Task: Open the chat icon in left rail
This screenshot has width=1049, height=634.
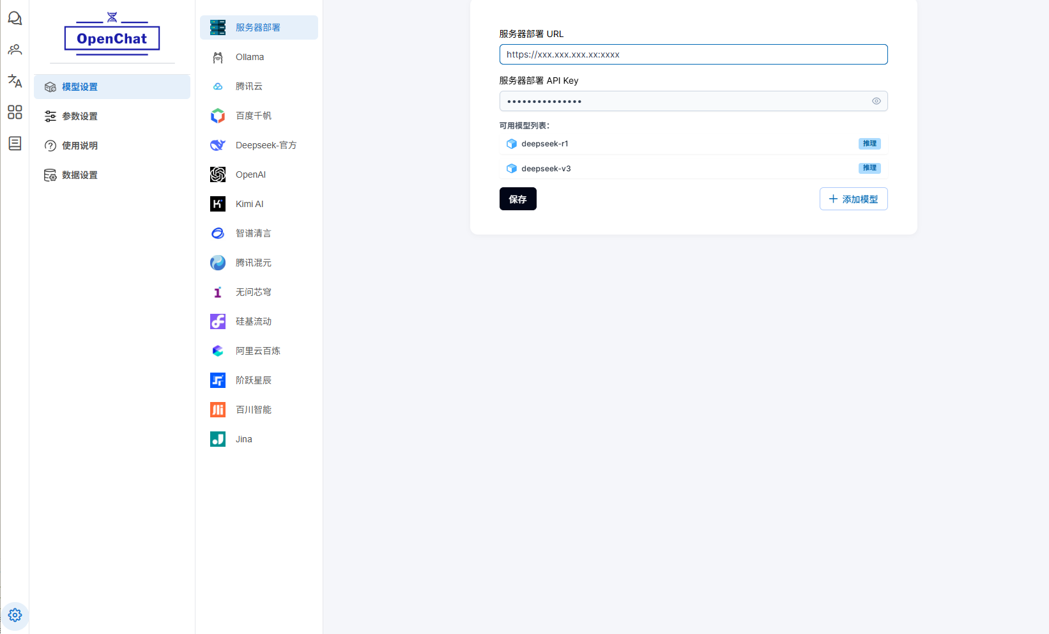Action: (15, 19)
